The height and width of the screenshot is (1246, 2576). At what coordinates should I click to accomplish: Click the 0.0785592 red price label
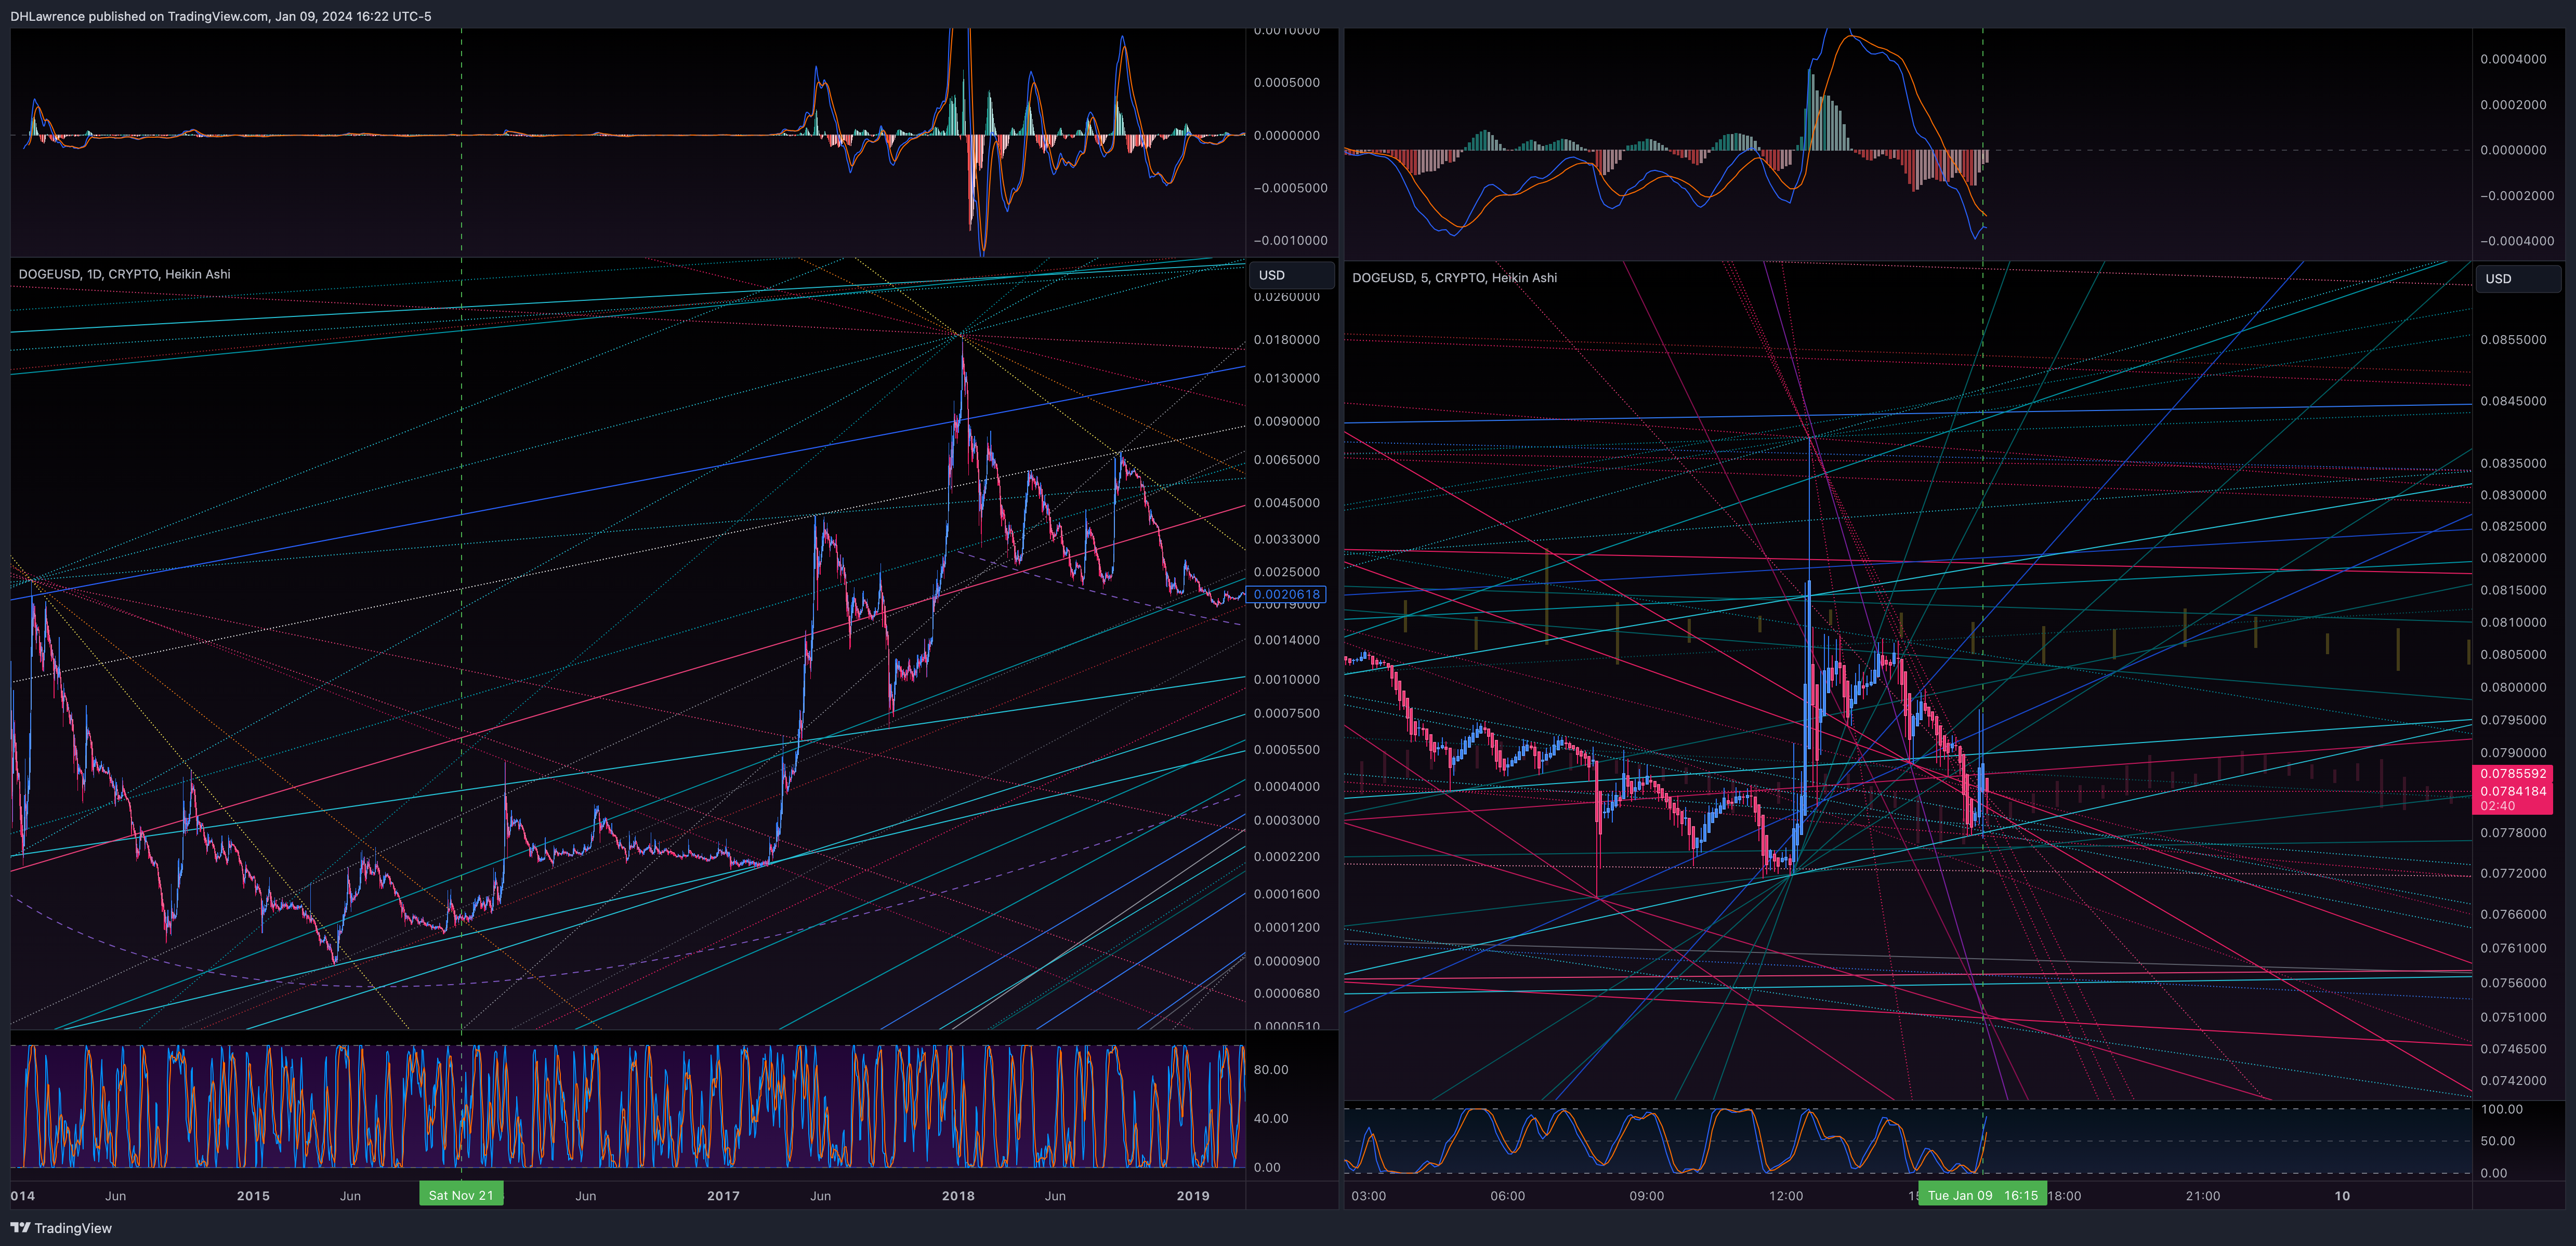tap(2513, 774)
